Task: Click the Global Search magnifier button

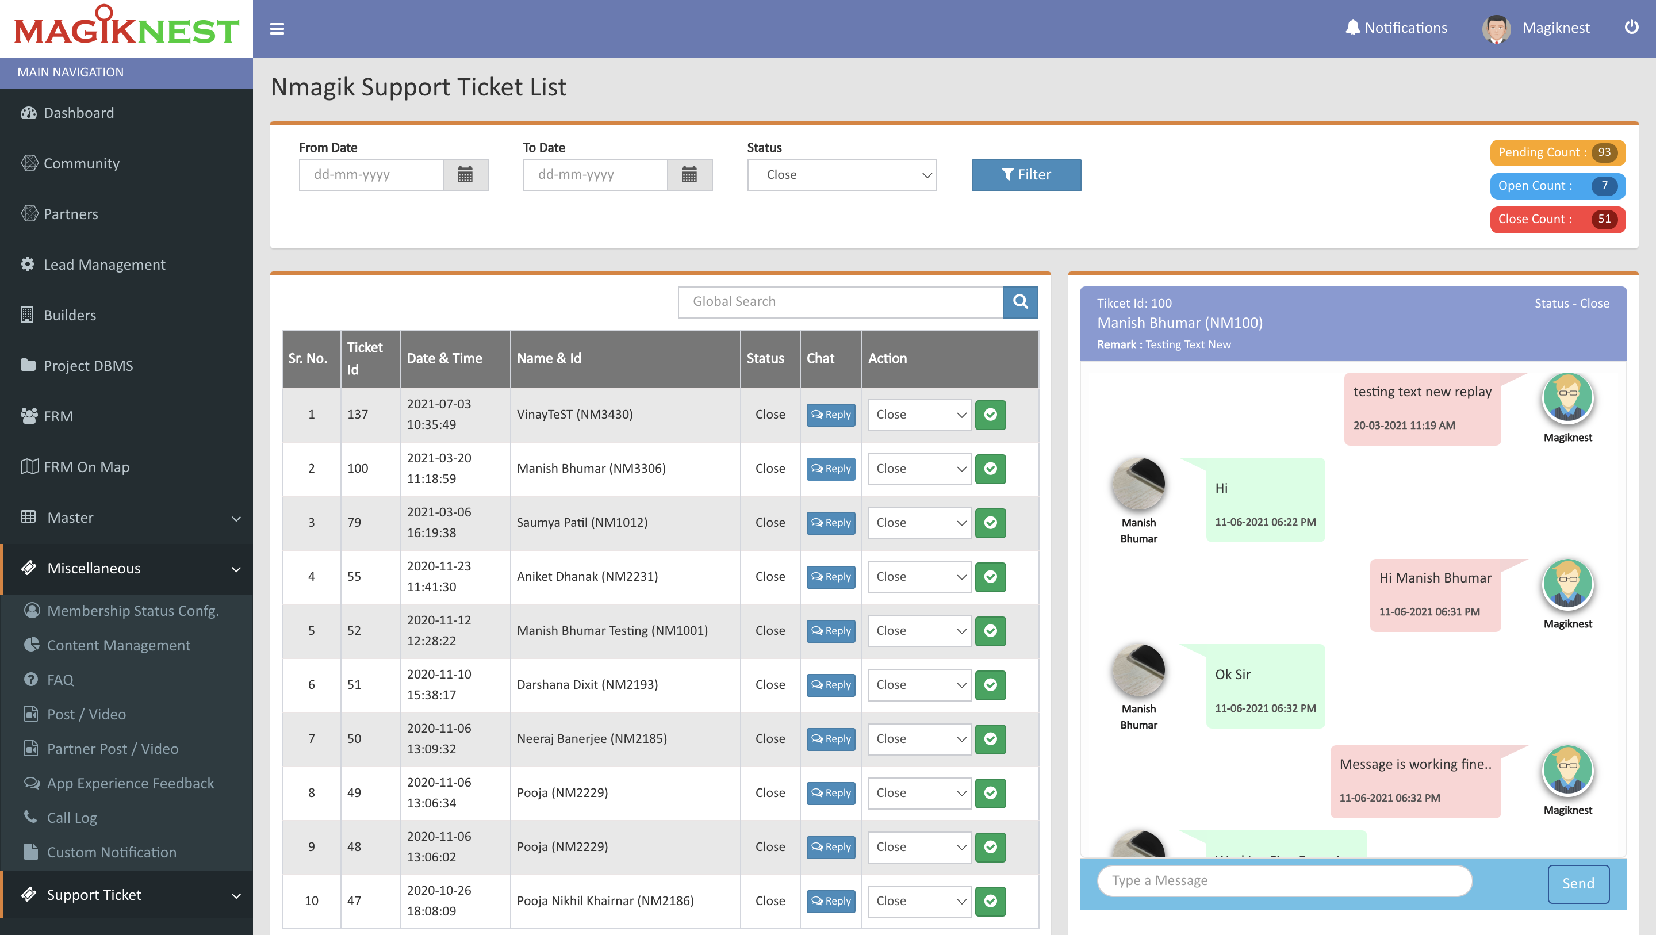Action: 1020,301
